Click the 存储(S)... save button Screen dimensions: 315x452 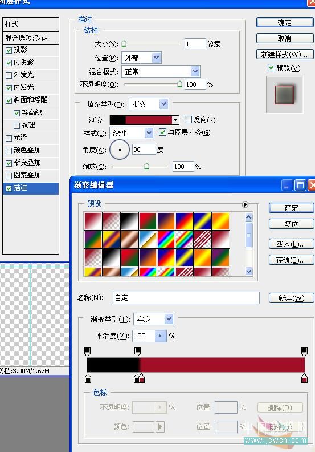click(291, 260)
